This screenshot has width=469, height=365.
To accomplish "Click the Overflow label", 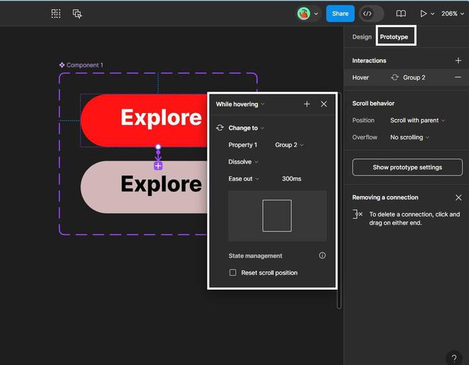I will tap(365, 137).
